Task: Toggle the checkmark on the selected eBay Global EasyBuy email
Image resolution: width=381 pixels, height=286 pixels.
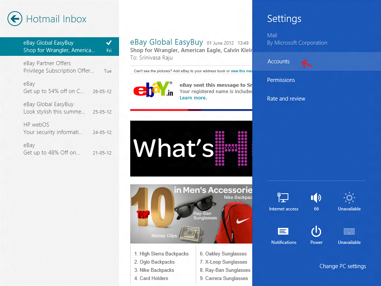Action: (x=109, y=43)
